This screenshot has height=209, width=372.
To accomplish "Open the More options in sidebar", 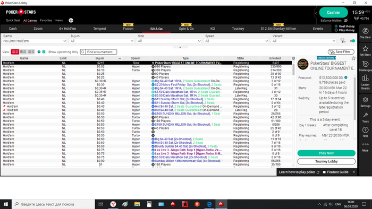I will tap(365, 147).
